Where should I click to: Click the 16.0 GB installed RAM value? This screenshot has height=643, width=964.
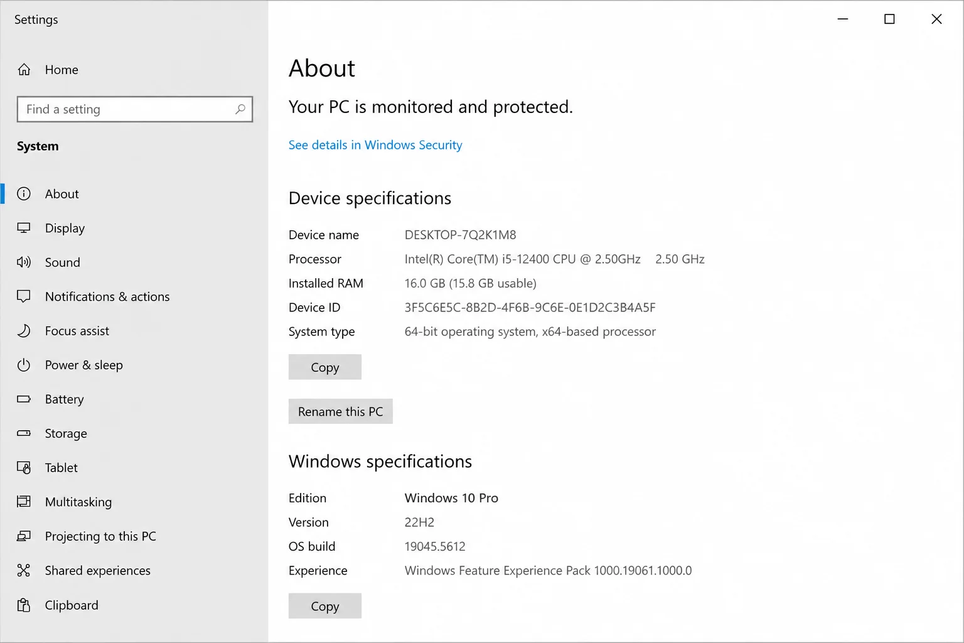[471, 283]
